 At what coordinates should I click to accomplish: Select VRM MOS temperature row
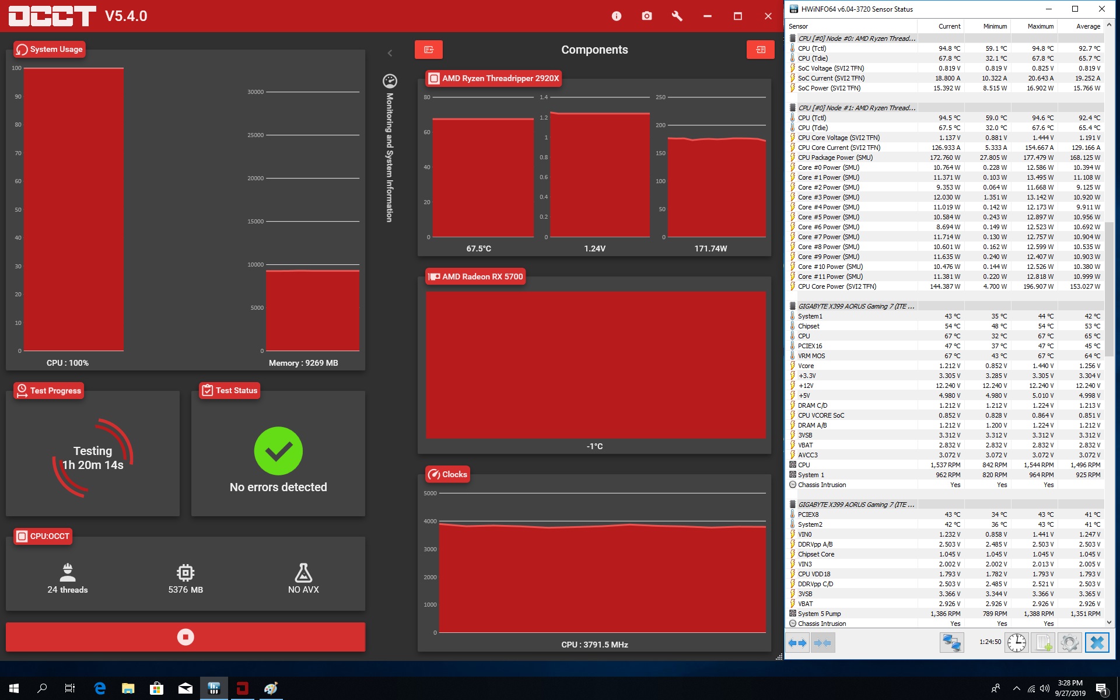[945, 356]
